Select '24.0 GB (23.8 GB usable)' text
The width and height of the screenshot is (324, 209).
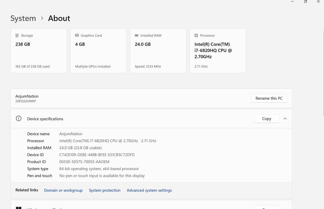click(80, 148)
